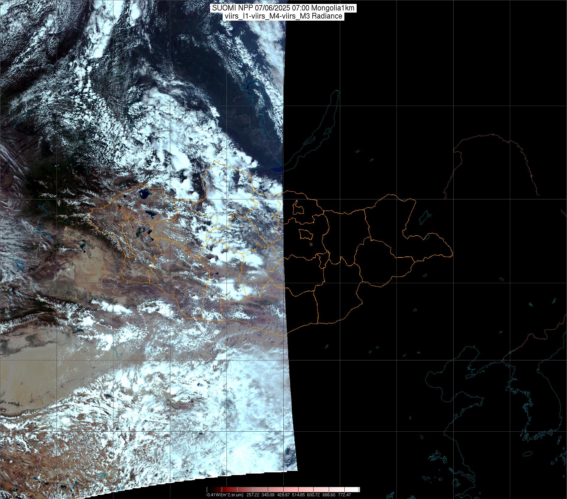Click the "428.97" colorbar value

pyautogui.click(x=283, y=495)
